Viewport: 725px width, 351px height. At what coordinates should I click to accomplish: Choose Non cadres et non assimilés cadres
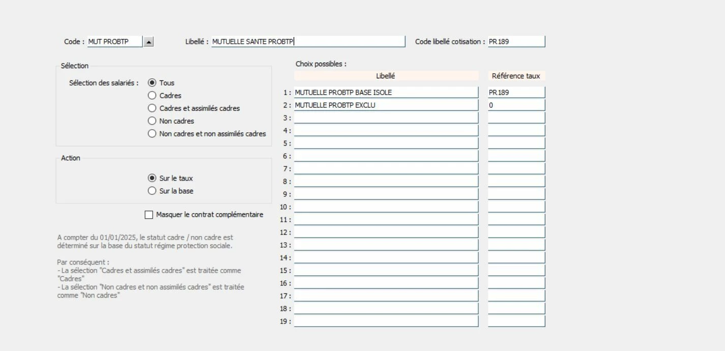152,134
